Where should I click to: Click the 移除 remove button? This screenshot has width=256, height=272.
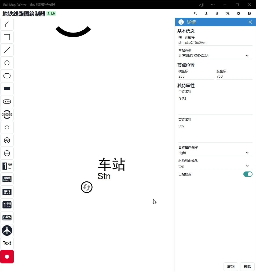pyautogui.click(x=247, y=267)
